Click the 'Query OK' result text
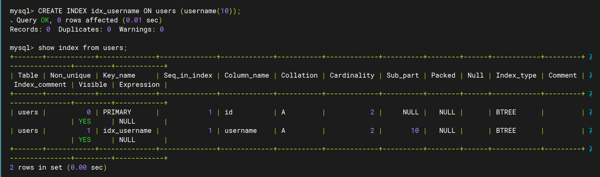The height and width of the screenshot is (177, 600). 33,20
